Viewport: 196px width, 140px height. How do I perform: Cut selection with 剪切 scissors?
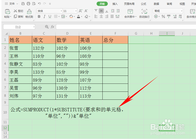[18, 11]
